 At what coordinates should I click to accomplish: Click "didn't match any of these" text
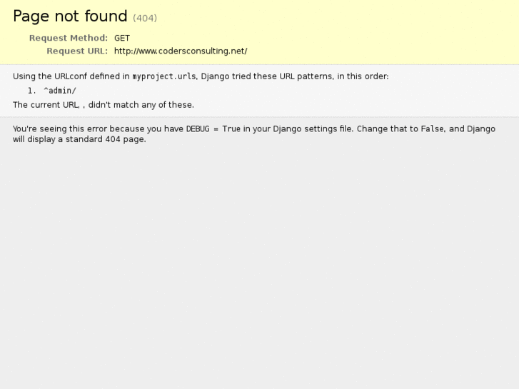tap(141, 105)
